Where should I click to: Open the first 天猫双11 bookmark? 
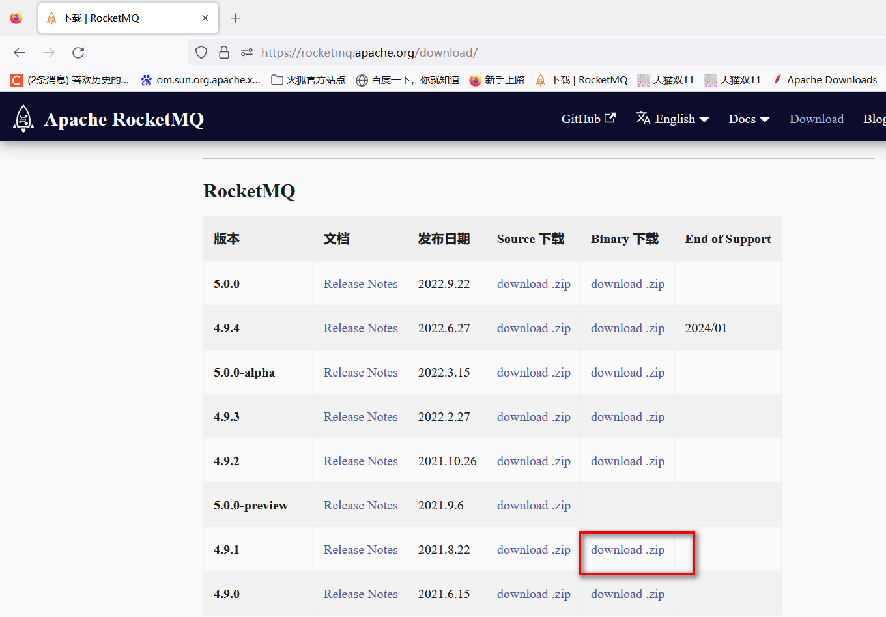pos(665,80)
